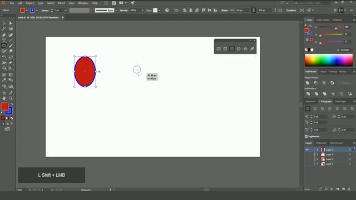Open fill color dropdown in control bar
The image size is (356, 200).
click(x=27, y=11)
